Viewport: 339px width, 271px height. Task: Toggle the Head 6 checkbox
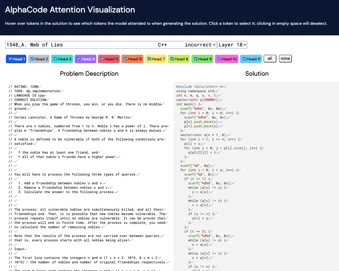(x=126, y=59)
